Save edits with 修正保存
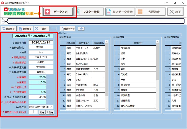 (9, 29)
